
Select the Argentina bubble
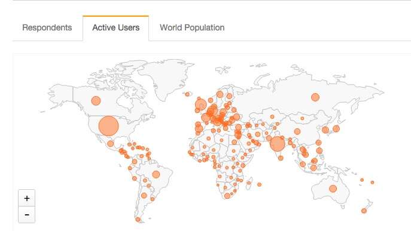144,195
